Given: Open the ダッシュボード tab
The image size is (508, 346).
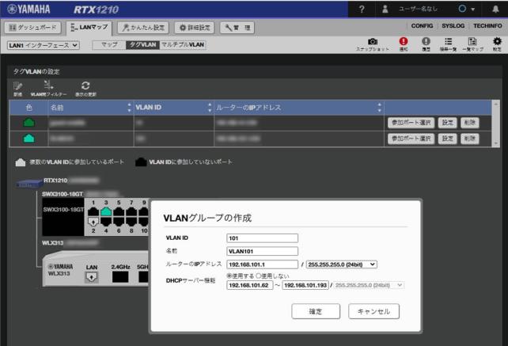Looking at the screenshot, I should tap(33, 28).
